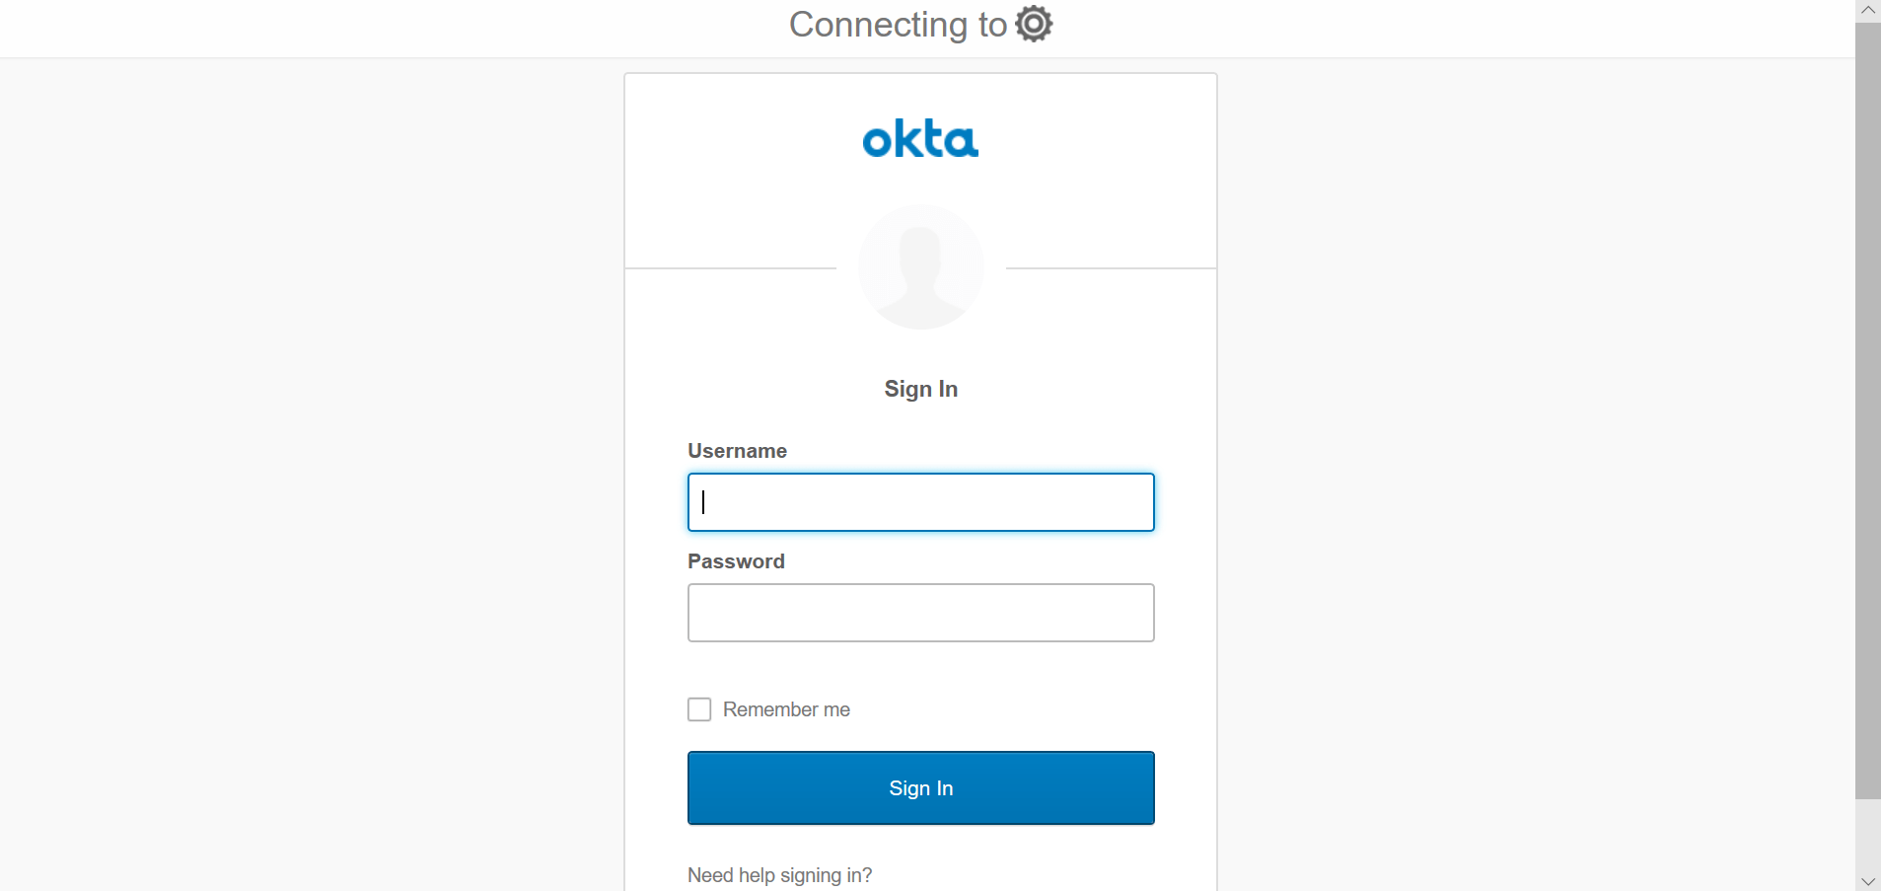1881x891 pixels.
Task: Focus the Password input field
Action: coord(920,613)
